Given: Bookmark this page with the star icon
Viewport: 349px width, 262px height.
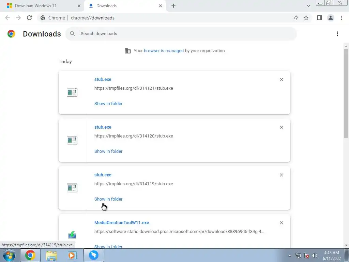Looking at the screenshot, I should click(x=306, y=18).
